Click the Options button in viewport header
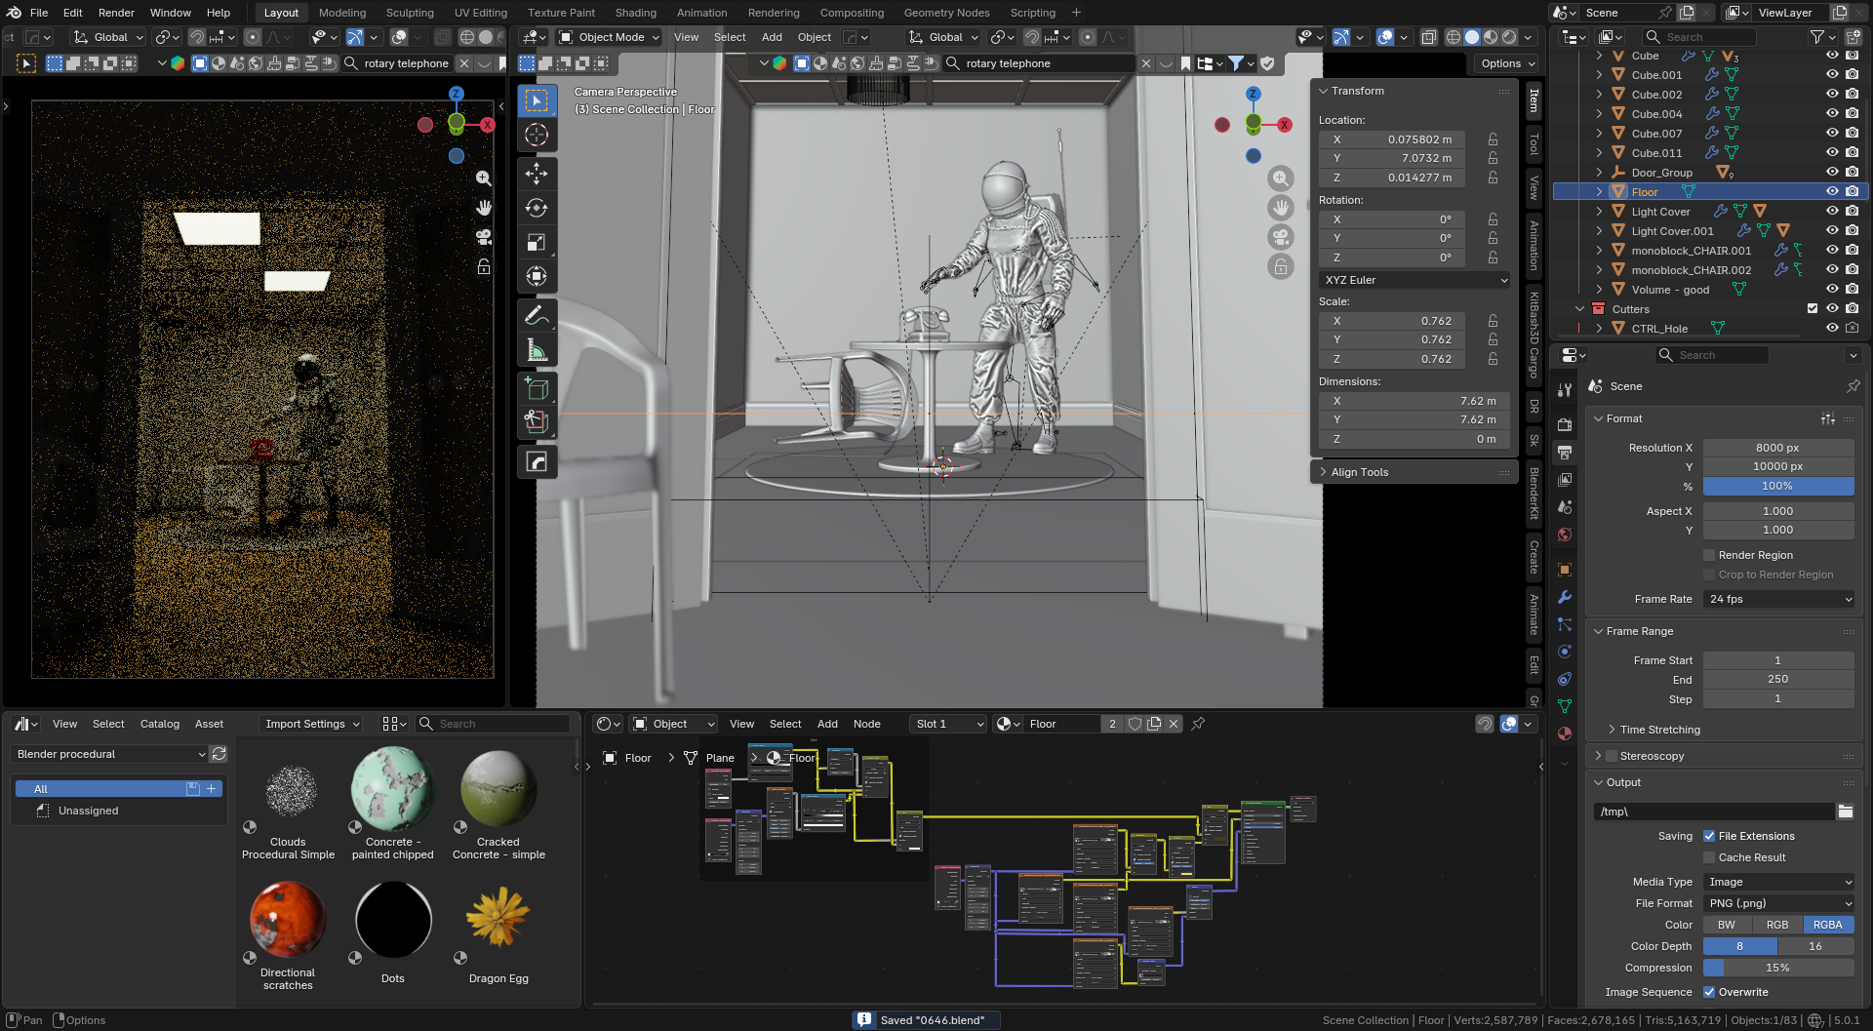 pos(1507,63)
